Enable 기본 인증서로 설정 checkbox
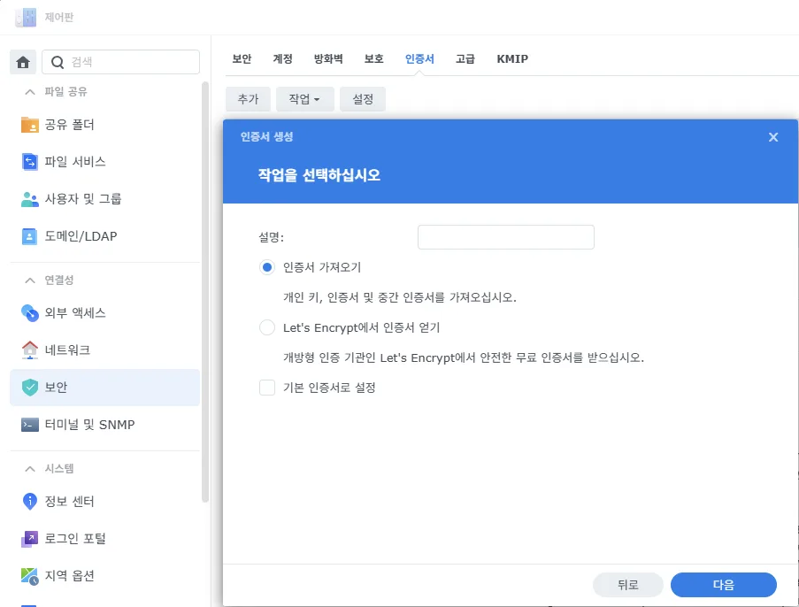This screenshot has width=799, height=607. [x=267, y=388]
